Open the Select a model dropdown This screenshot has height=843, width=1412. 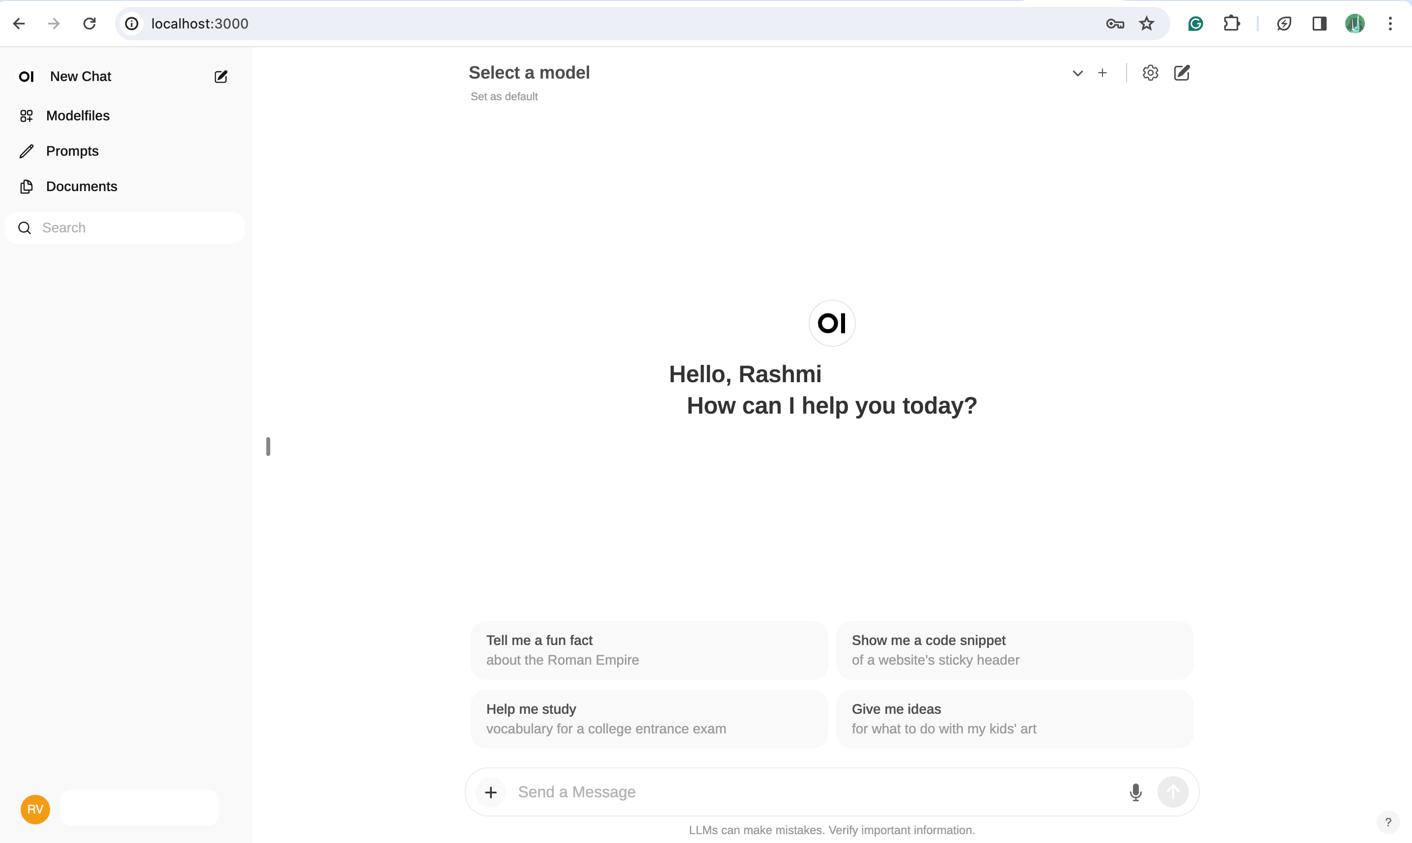point(529,73)
